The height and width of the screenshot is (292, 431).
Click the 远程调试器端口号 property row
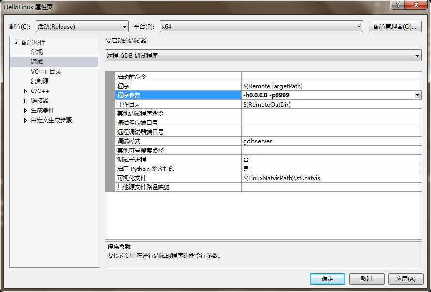(268, 132)
